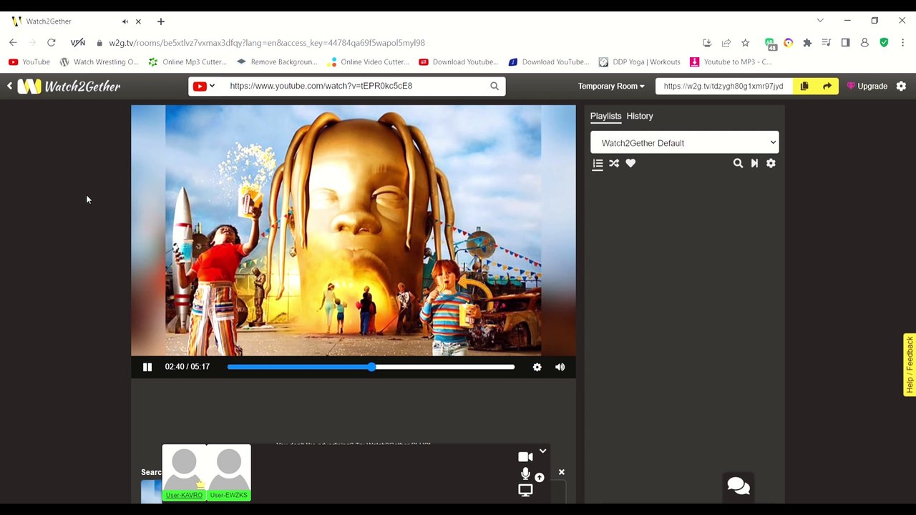Image resolution: width=916 pixels, height=515 pixels.
Task: Open the Extensions puzzle piece menu
Action: 807,43
